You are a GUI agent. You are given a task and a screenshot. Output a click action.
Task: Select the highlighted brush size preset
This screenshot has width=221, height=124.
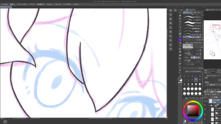pyautogui.click(x=196, y=80)
